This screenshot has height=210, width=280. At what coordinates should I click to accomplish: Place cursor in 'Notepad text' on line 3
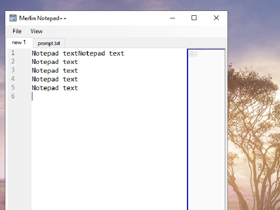pos(55,70)
